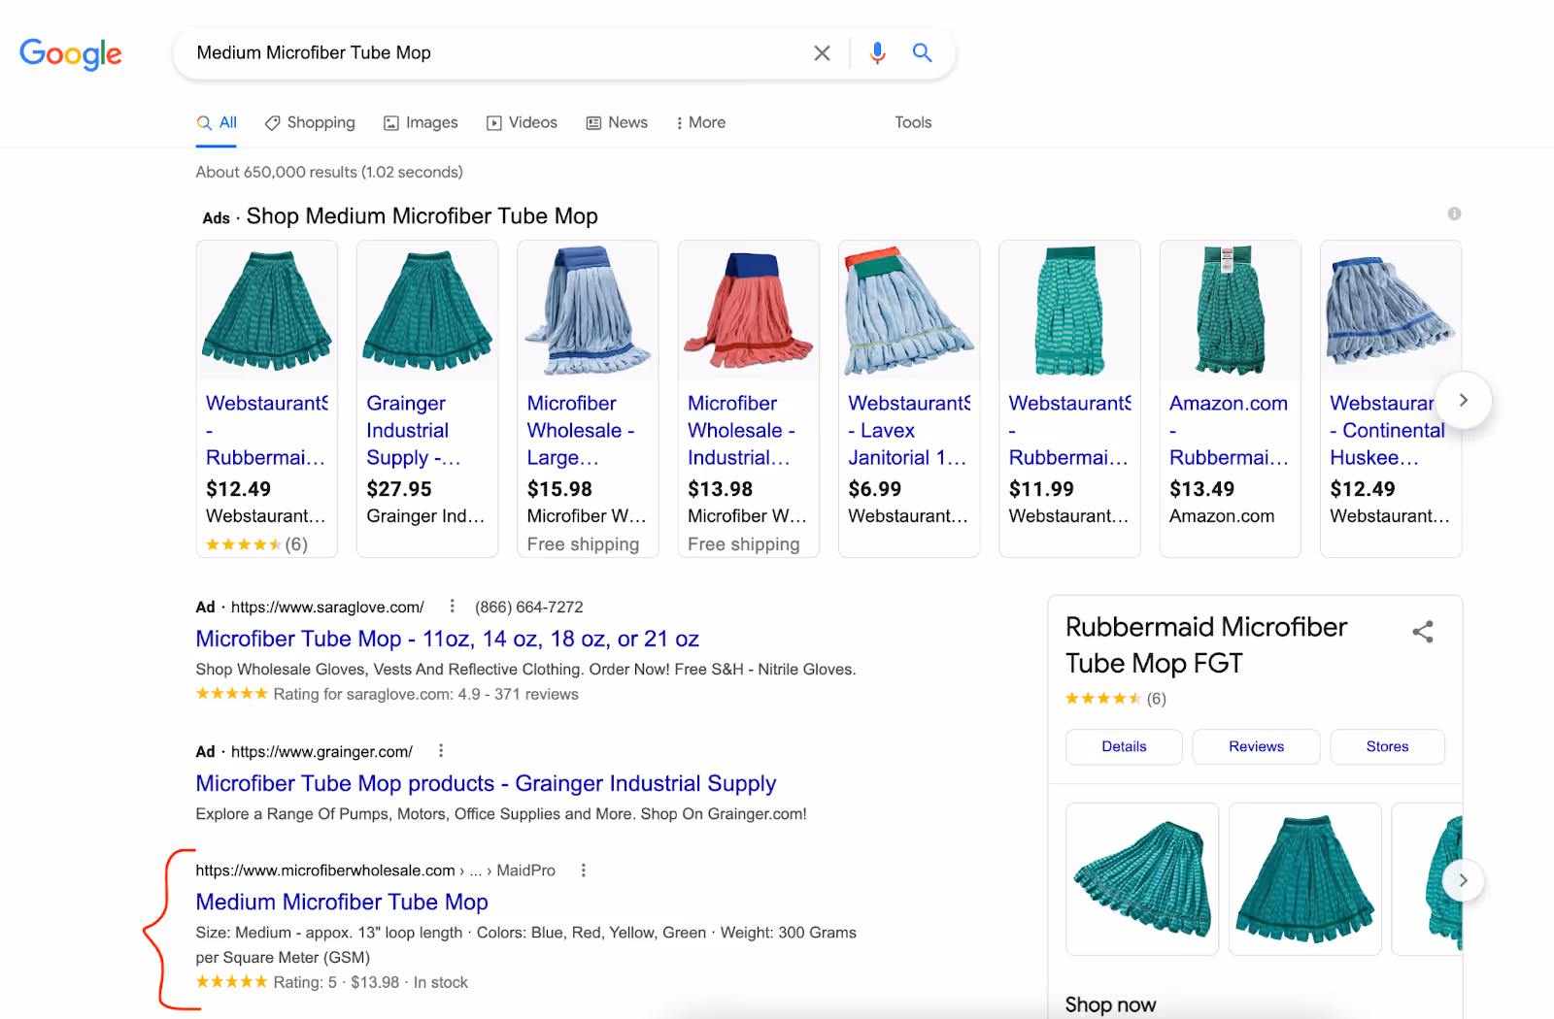Start voice search with microphone icon
The height and width of the screenshot is (1019, 1554).
(877, 53)
